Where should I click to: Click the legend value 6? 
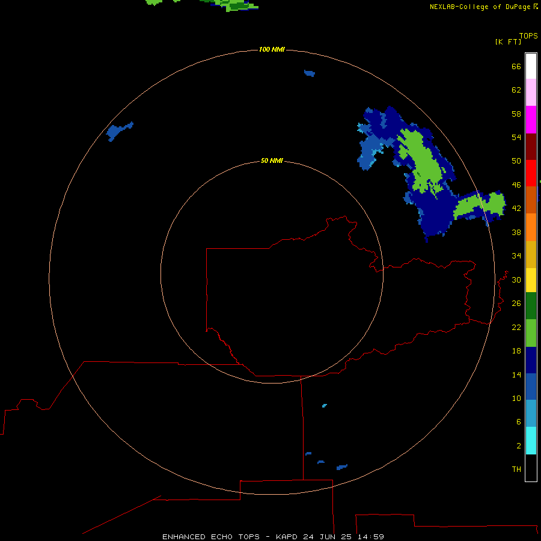pyautogui.click(x=519, y=421)
